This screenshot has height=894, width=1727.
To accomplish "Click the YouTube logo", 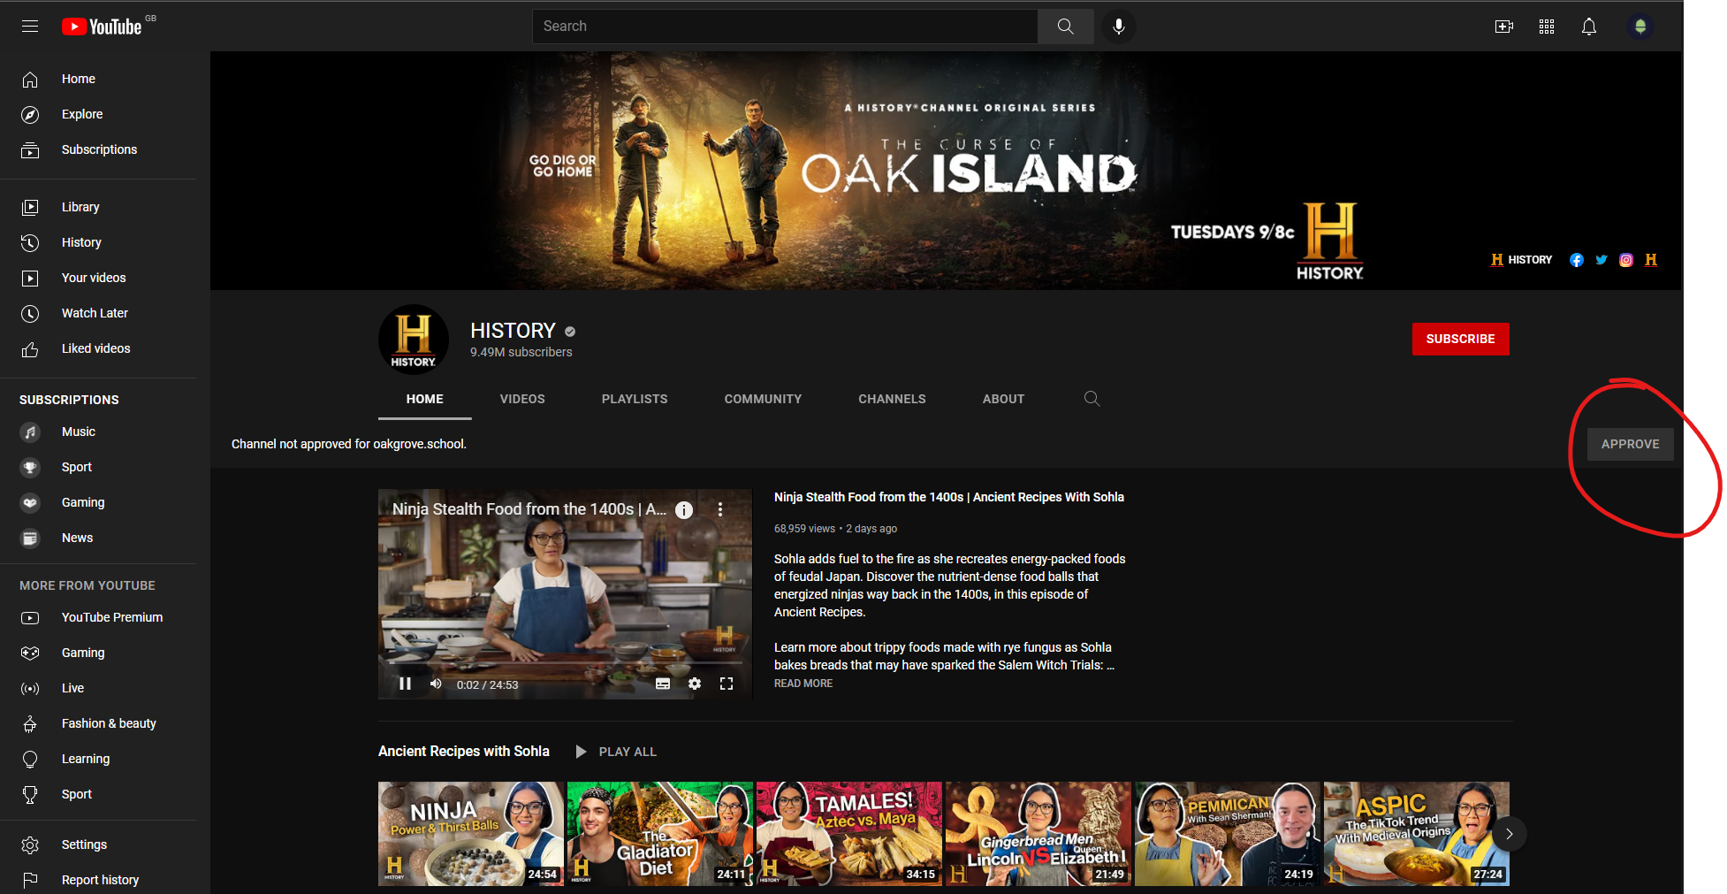I will tap(103, 27).
